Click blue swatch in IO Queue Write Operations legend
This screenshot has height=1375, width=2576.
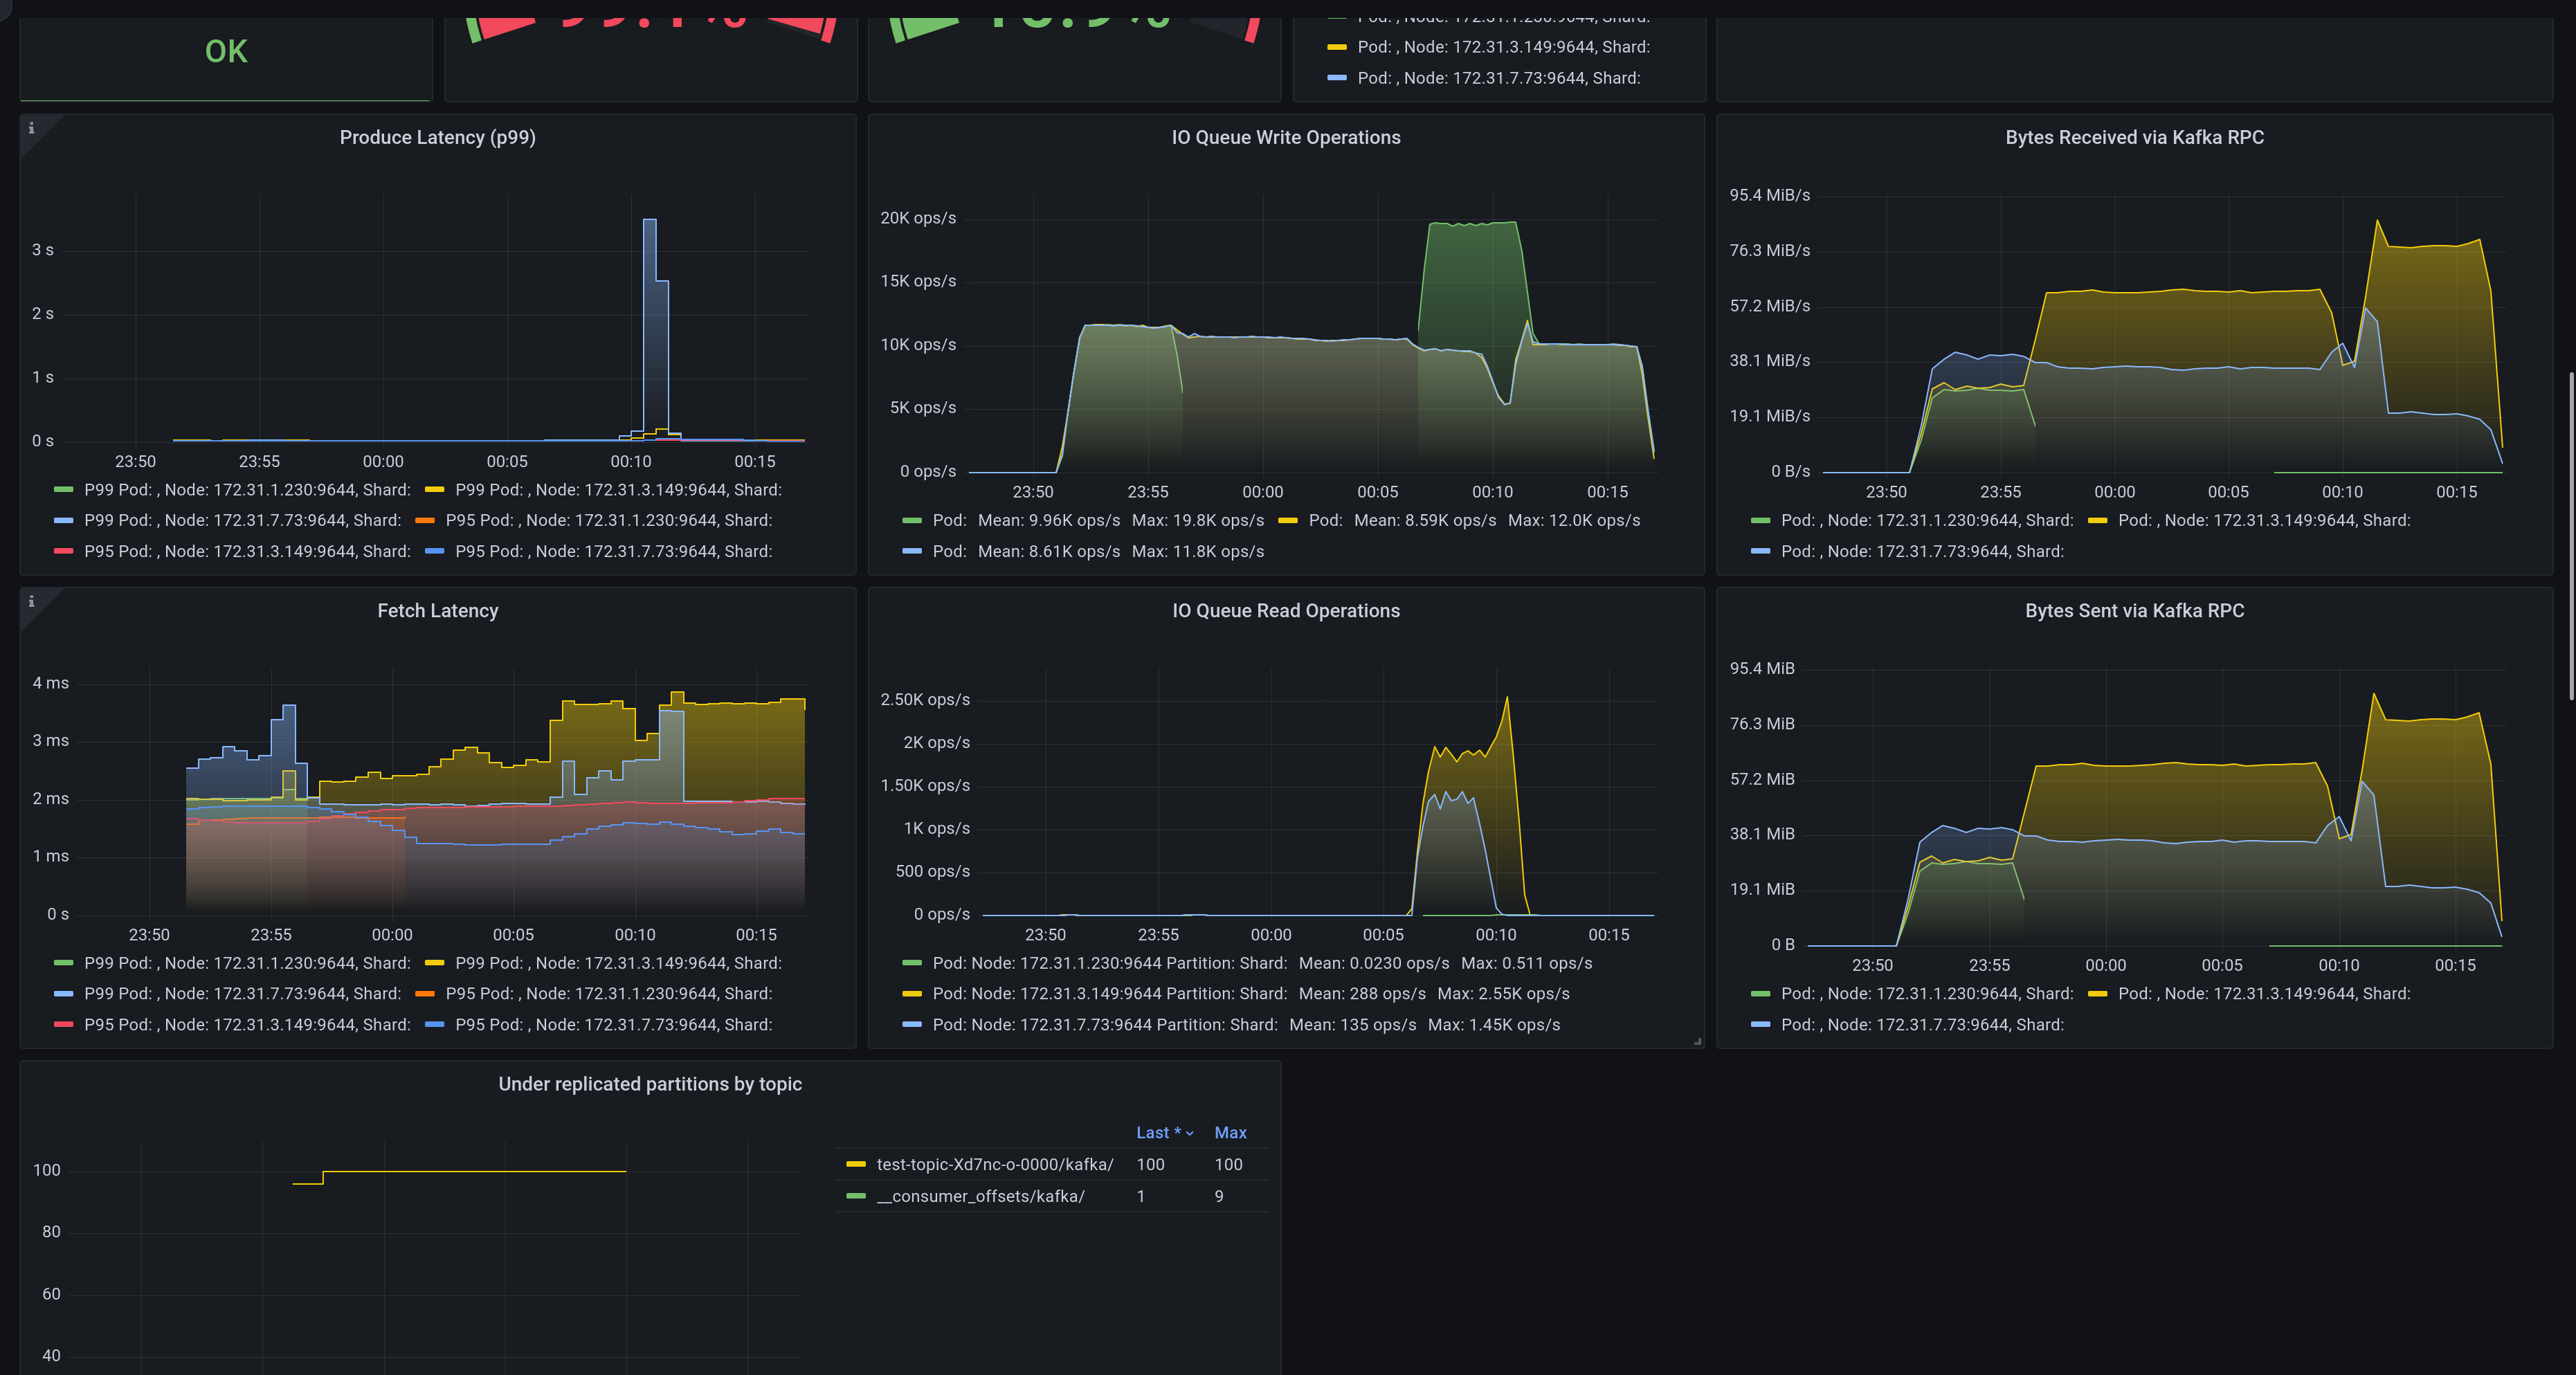(x=912, y=551)
